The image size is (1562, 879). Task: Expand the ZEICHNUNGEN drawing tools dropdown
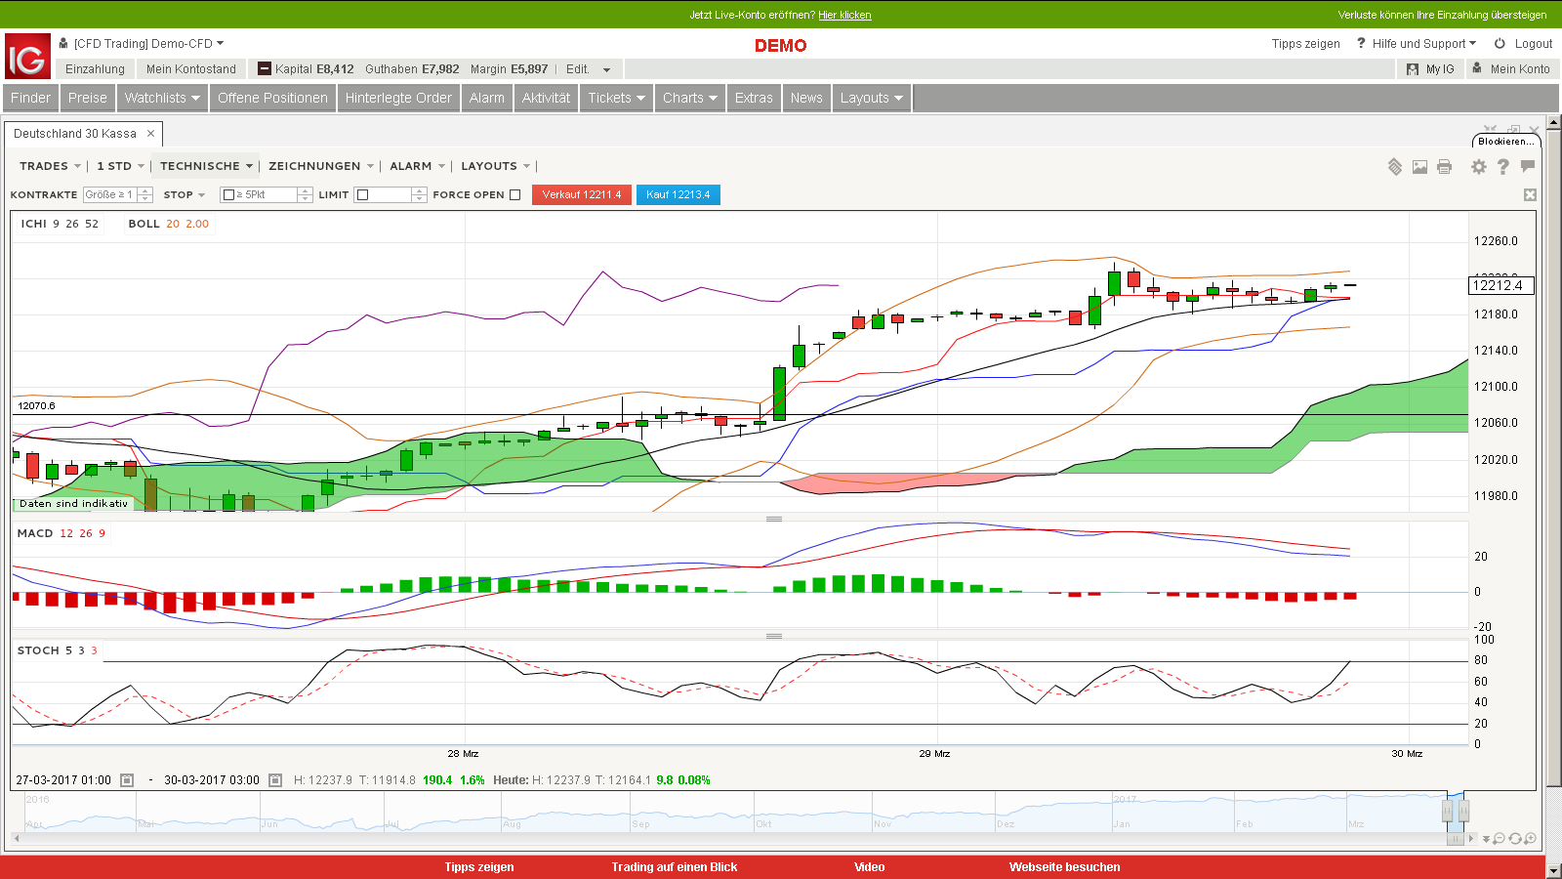pyautogui.click(x=320, y=166)
